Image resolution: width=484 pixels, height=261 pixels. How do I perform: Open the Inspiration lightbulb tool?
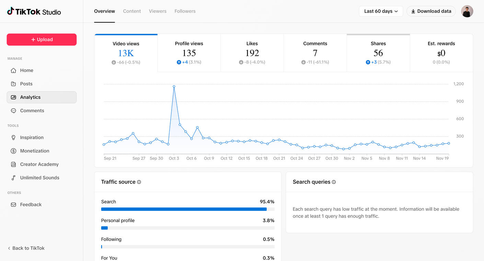pyautogui.click(x=13, y=138)
